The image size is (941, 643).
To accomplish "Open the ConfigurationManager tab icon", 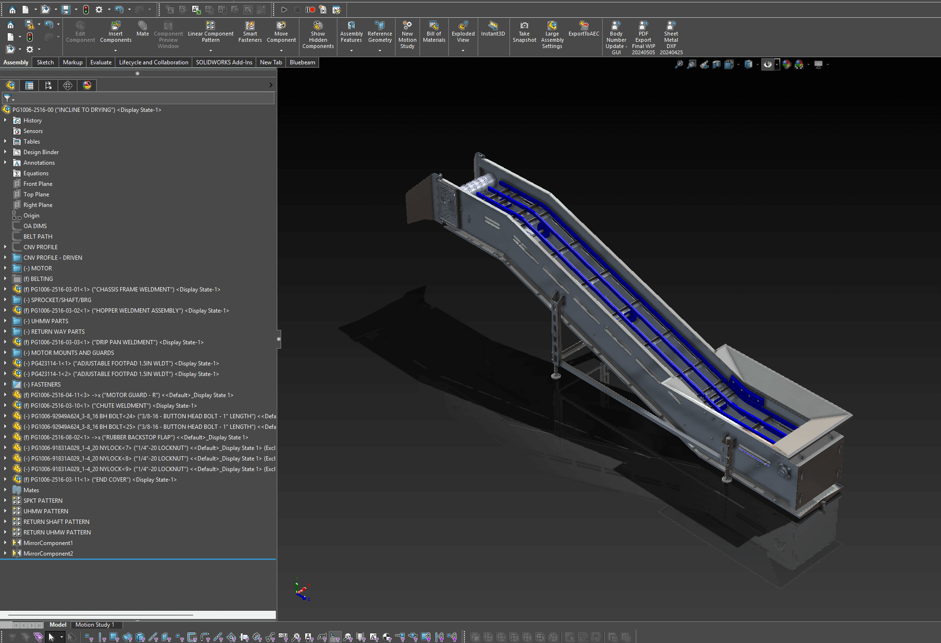I will click(48, 85).
